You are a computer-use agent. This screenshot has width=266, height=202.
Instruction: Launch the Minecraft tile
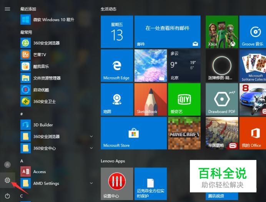click(x=184, y=133)
